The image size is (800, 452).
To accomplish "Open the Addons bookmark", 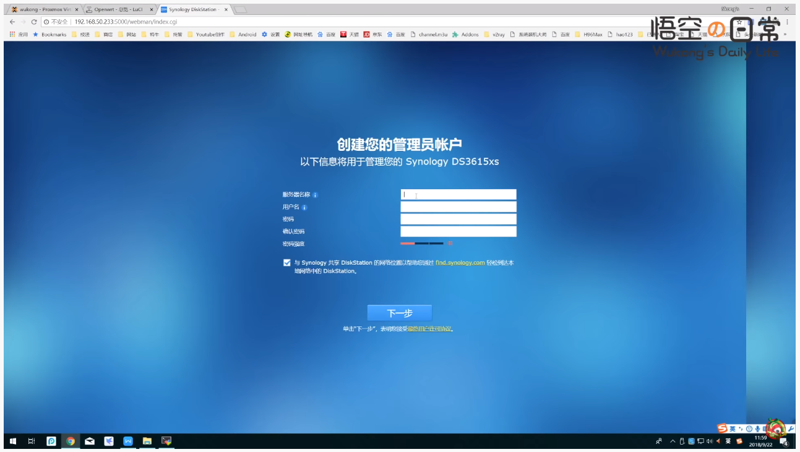I will coord(466,35).
